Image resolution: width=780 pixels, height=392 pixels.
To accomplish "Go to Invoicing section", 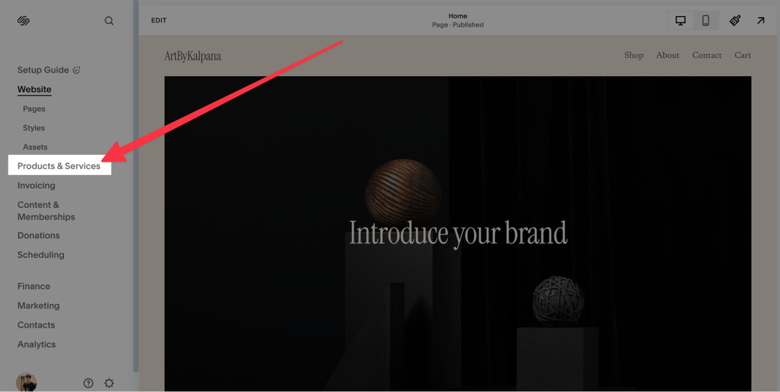I will 36,185.
